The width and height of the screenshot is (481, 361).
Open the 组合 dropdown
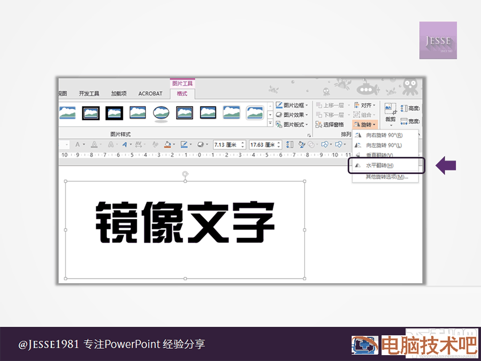[x=364, y=115]
